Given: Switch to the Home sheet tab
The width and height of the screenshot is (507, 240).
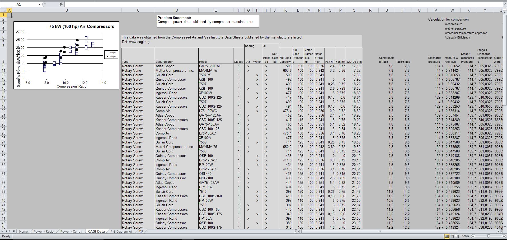Looking at the screenshot, I should click(23, 231).
